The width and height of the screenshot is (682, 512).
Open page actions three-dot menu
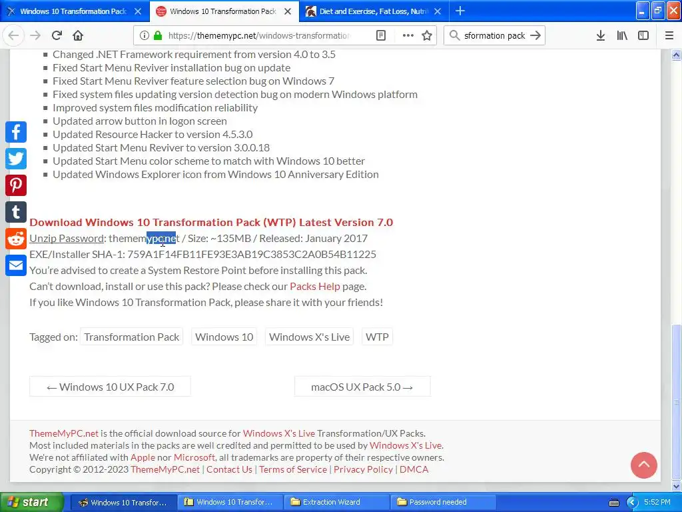pos(408,36)
